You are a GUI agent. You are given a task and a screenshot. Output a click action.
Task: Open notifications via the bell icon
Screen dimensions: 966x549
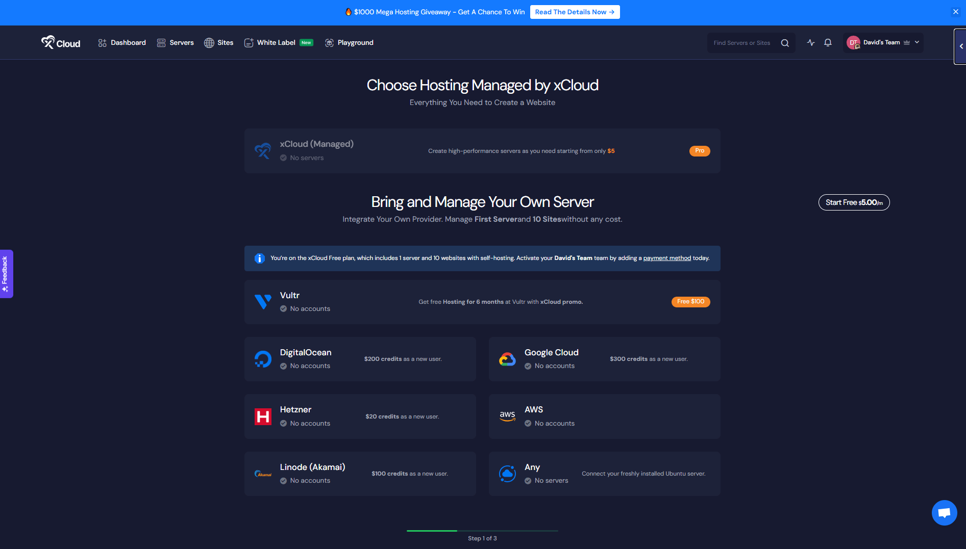(828, 43)
